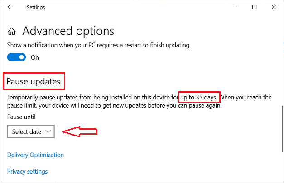Screen dimensions: 284x183
Task: Click the restart notification description text
Action: [x=98, y=45]
